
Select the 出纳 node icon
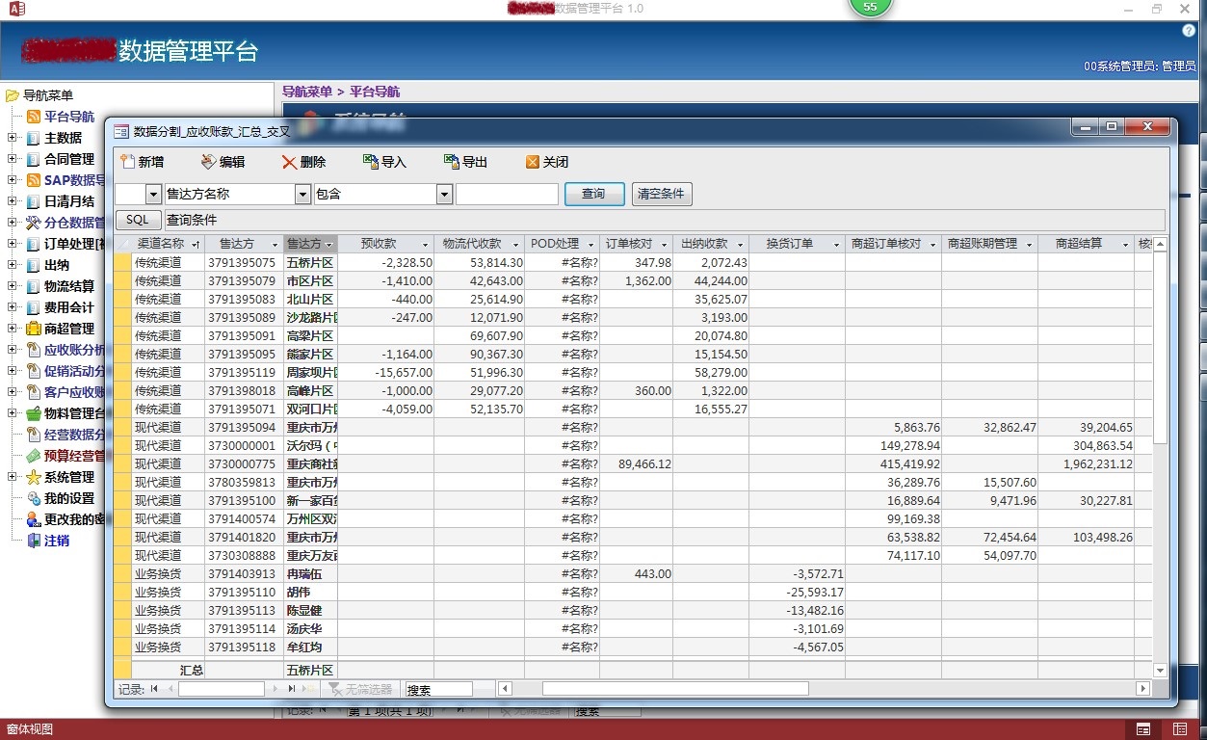34,265
